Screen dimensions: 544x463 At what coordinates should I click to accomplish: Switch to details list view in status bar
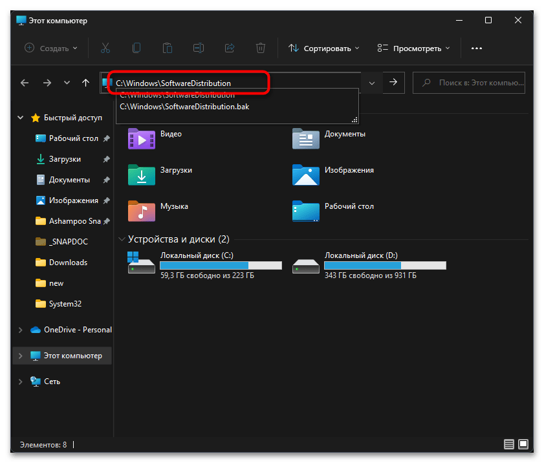tap(509, 445)
